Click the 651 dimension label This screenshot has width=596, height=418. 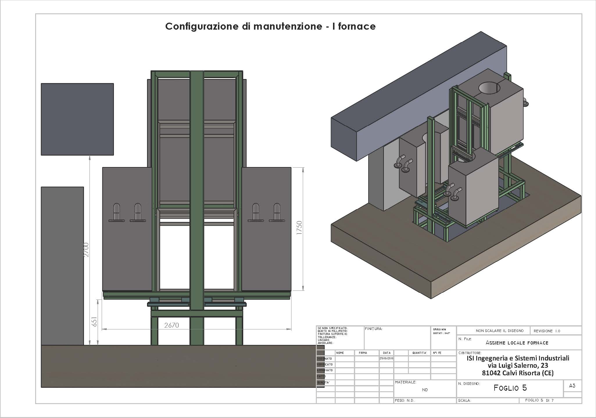[x=94, y=322]
